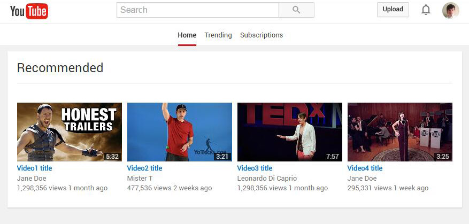
Task: Play the singer performance video thumbnail
Action: 400,132
